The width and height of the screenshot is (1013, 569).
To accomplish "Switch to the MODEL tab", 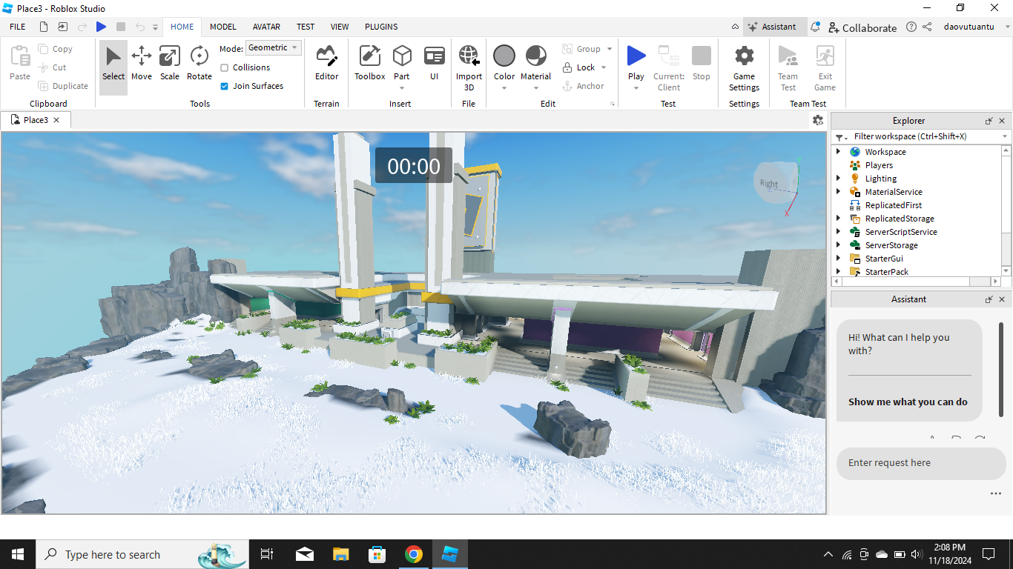I will (x=222, y=27).
